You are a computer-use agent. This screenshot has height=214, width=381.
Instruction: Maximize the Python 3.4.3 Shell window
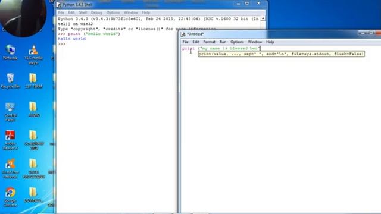(247, 4)
